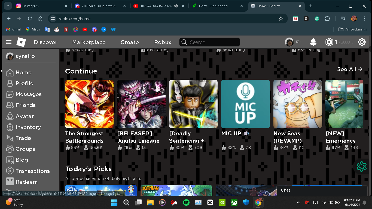This screenshot has height=209, width=372.
Task: Open Discover in Roblox top menu
Action: tap(45, 42)
